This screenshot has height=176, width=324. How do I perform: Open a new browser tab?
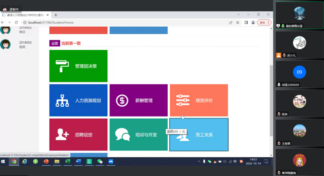tap(56, 15)
